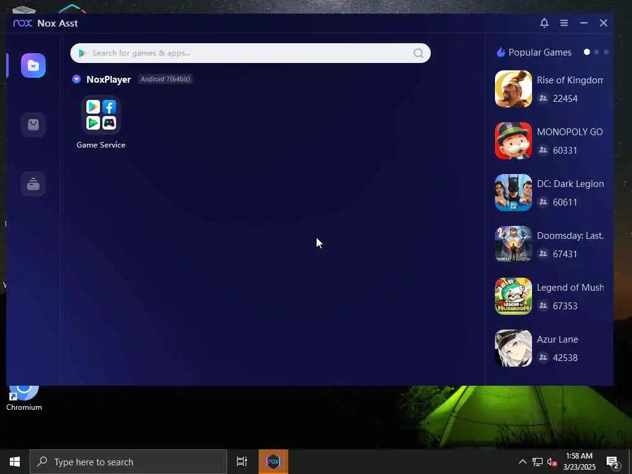Viewport: 632px width, 474px height.
Task: Click players icon beside 22454
Action: tap(543, 98)
